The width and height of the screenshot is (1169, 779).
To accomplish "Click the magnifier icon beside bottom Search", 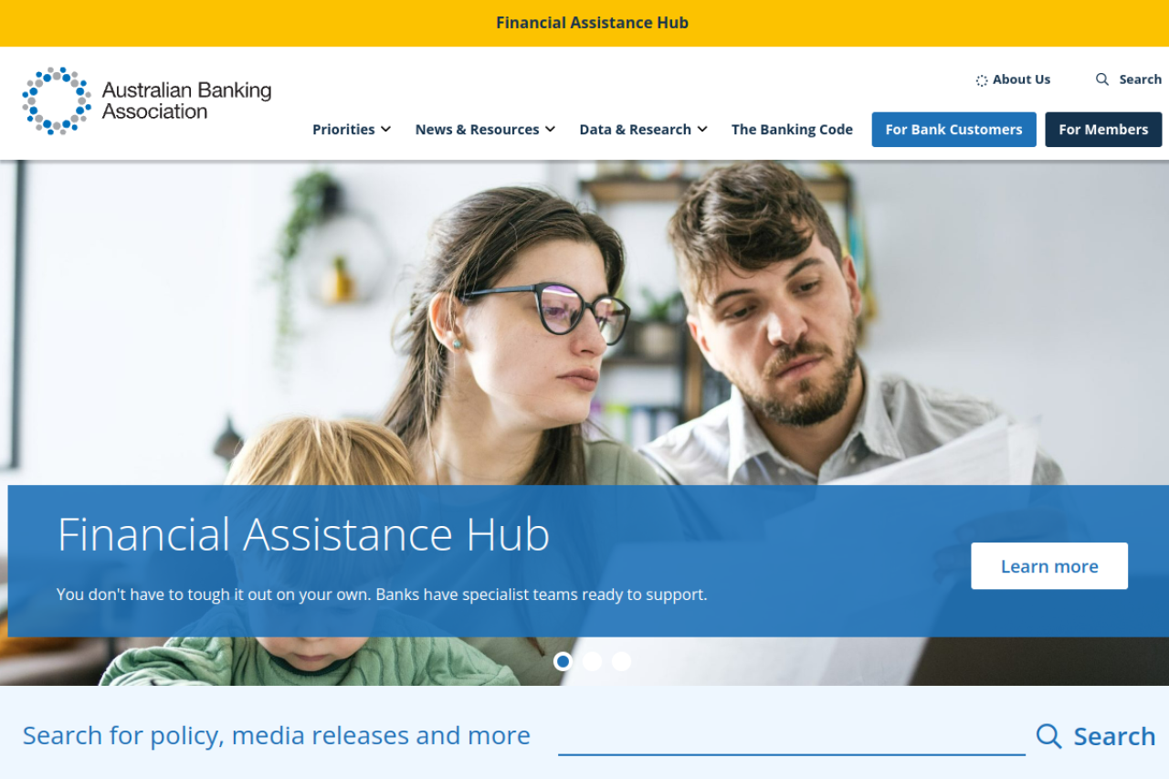I will click(1049, 736).
